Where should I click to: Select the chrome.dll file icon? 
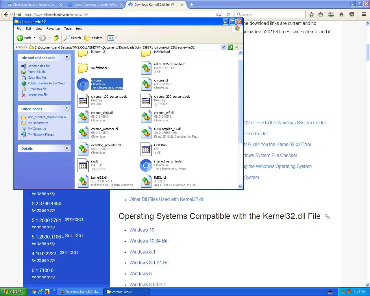click(x=146, y=84)
